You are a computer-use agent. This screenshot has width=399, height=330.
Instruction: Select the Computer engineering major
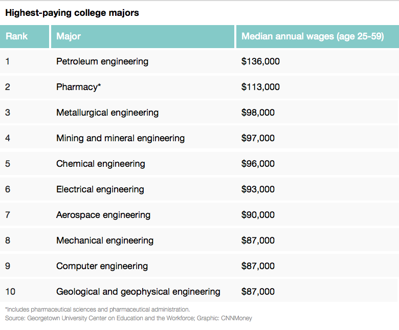point(102,266)
